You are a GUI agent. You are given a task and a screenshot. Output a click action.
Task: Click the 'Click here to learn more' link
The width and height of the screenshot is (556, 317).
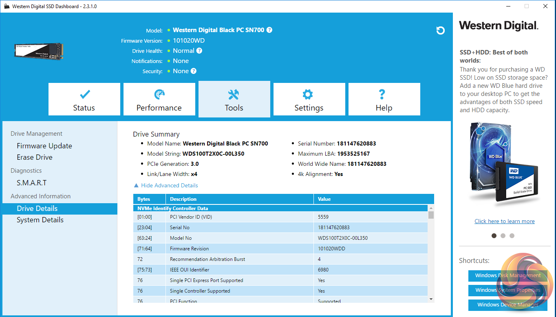(x=504, y=221)
